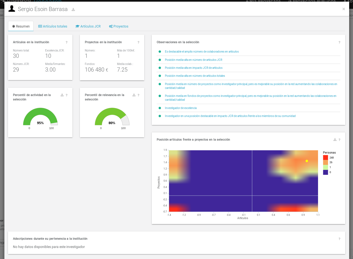Click the yellow researcher dot on heatmap
The height and width of the screenshot is (259, 353).
click(x=307, y=161)
